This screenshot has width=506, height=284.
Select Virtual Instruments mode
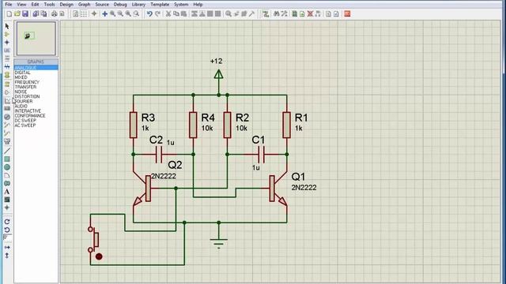[x=7, y=141]
